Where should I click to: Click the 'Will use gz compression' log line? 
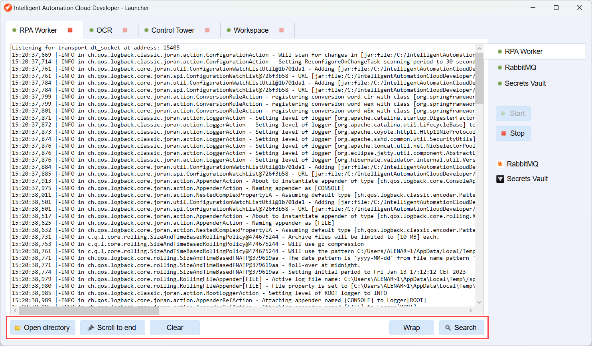[187, 244]
